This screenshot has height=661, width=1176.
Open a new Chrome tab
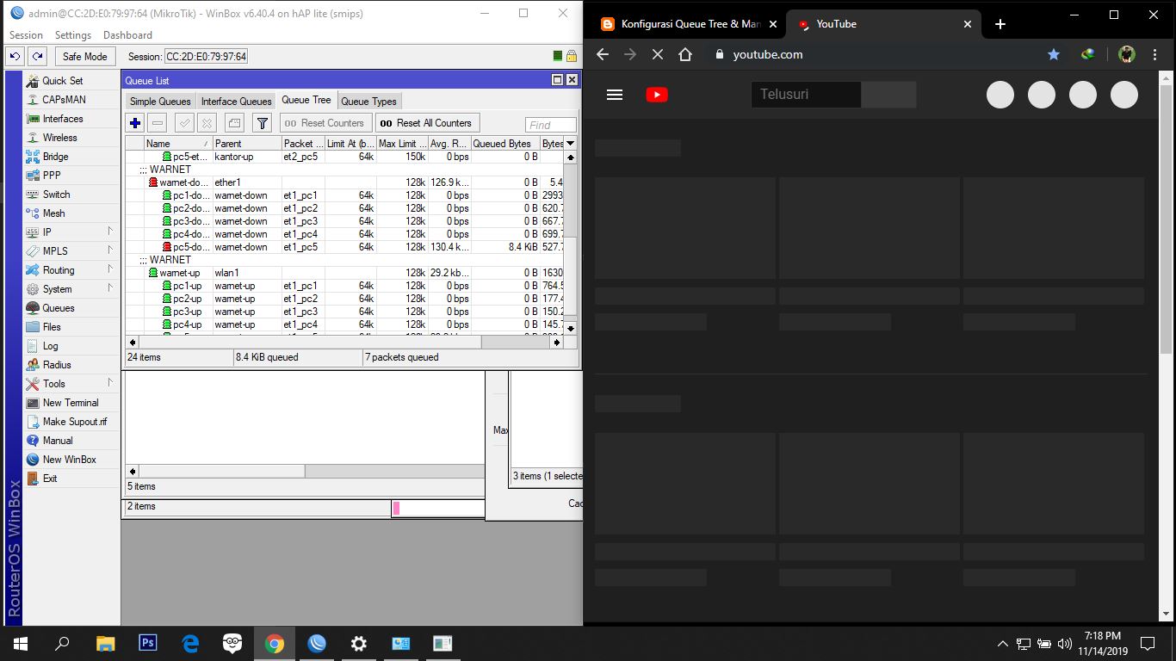(1000, 24)
